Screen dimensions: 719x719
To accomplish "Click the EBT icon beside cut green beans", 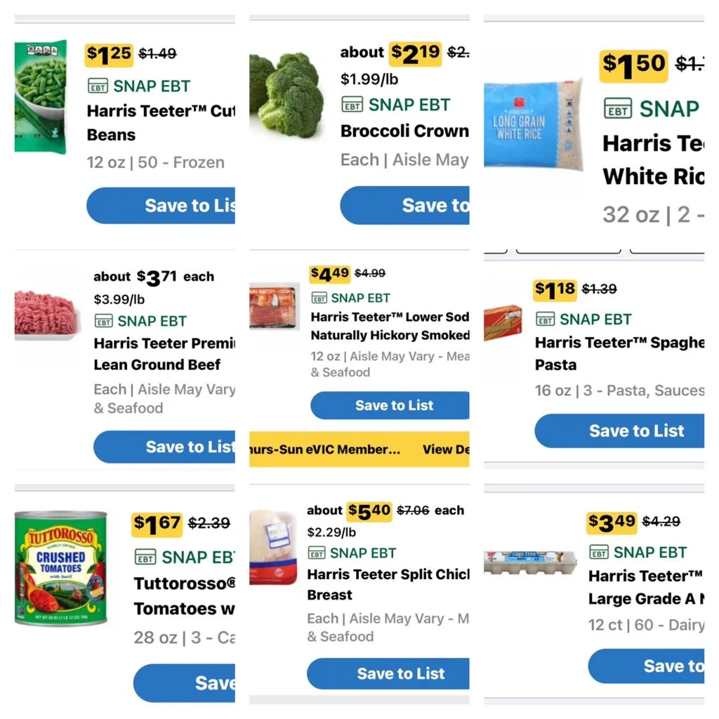I will click(x=98, y=86).
